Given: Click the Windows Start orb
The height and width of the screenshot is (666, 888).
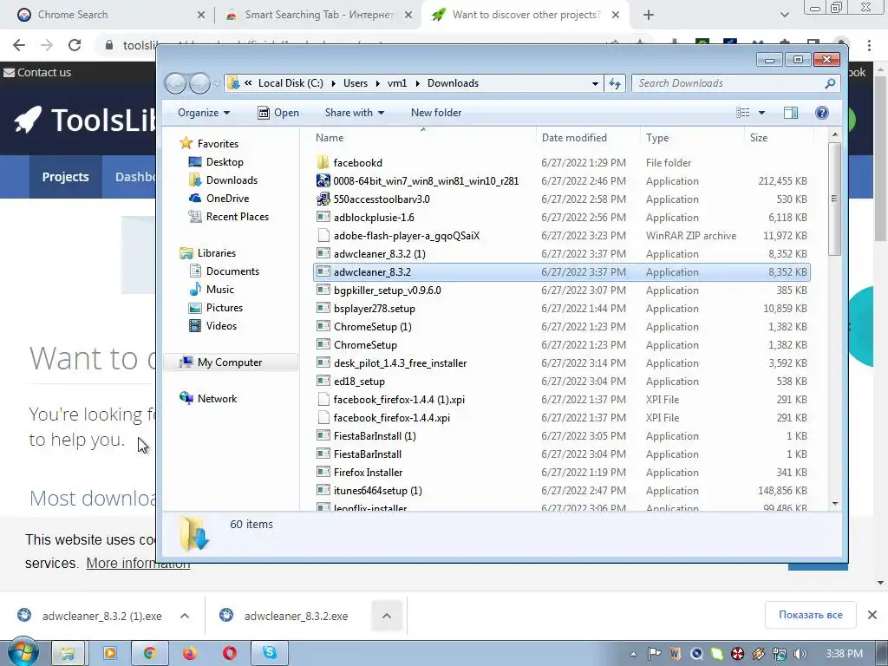Looking at the screenshot, I should pos(23,653).
